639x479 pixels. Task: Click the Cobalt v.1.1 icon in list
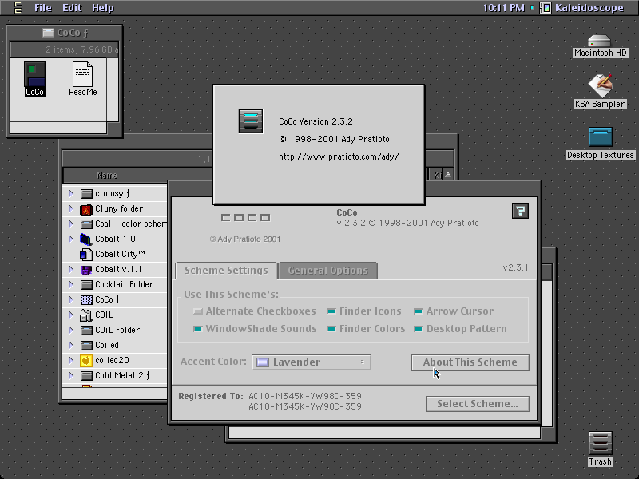click(x=86, y=270)
